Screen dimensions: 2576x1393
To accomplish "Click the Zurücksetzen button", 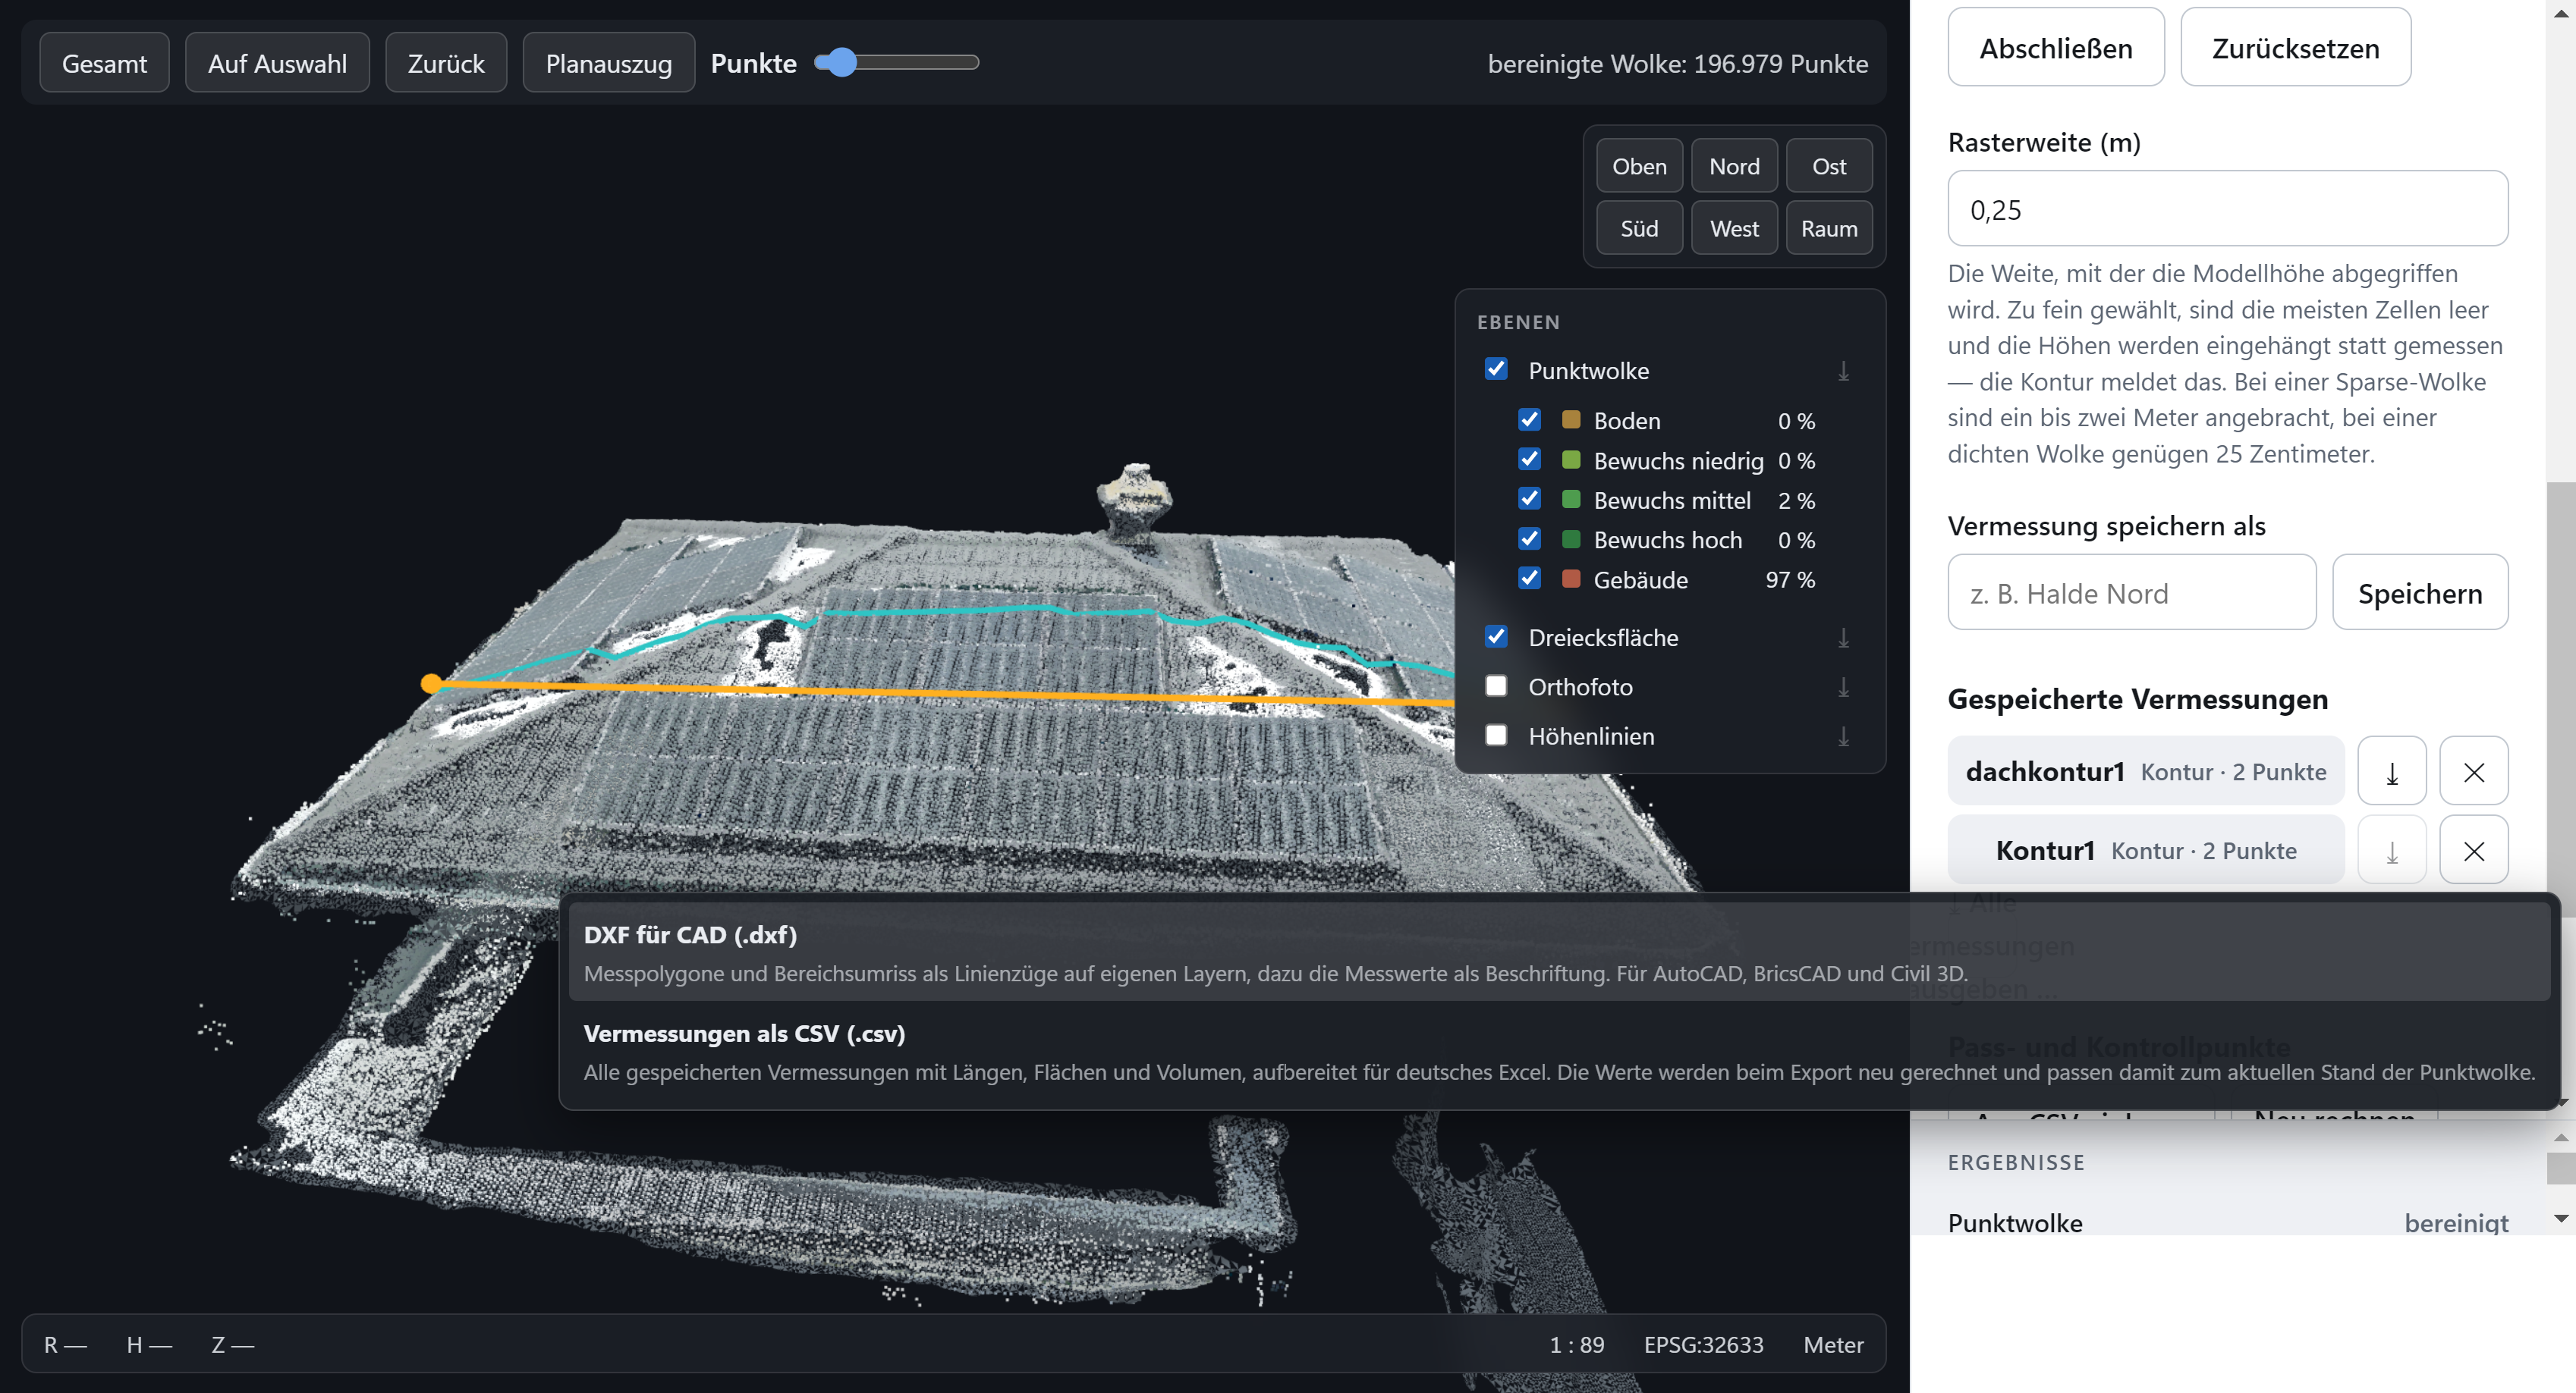I will tap(2295, 48).
